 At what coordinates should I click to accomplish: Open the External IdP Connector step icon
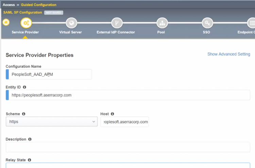[x=117, y=23]
